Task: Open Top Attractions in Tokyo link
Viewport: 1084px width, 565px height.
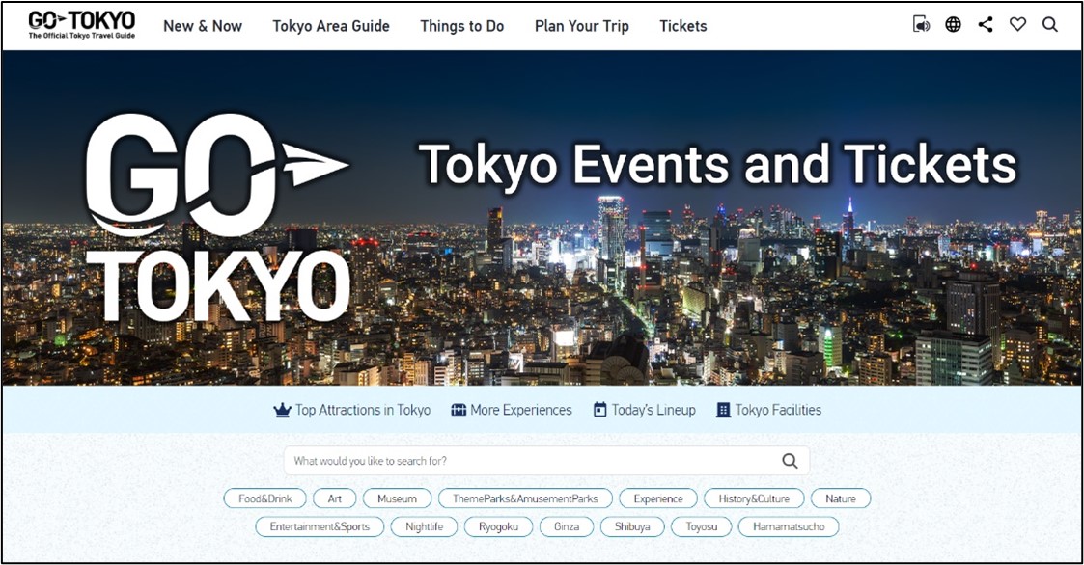Action: (352, 410)
